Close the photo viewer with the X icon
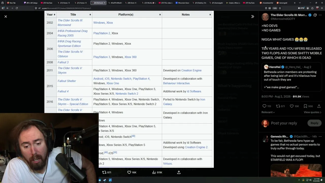The image size is (325, 183). pos(6,17)
